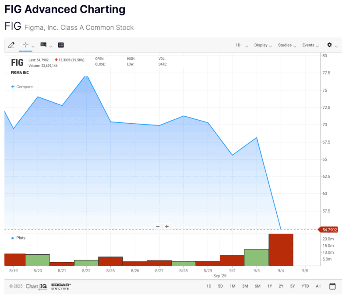This screenshot has height=295, width=342.
Task: Click the Volume: 23,629,144 text
Action: pyautogui.click(x=43, y=66)
